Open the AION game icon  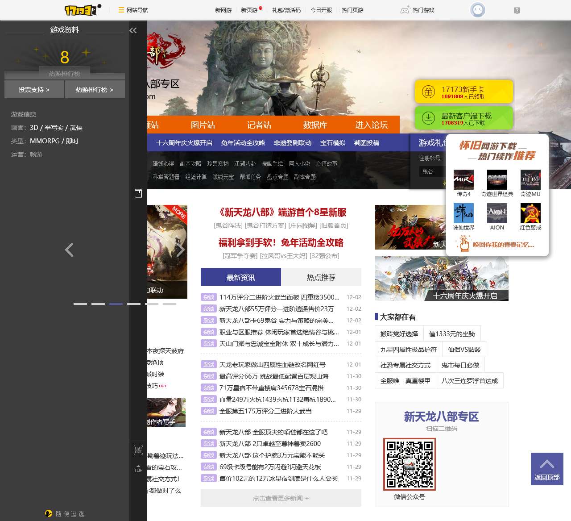(x=497, y=213)
